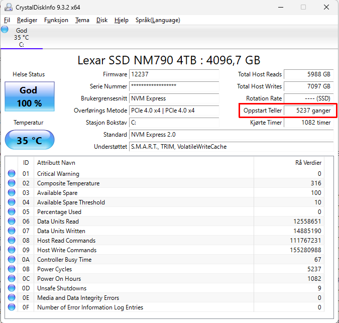Open the Funksjon menu
This screenshot has height=323, width=339.
(56, 20)
